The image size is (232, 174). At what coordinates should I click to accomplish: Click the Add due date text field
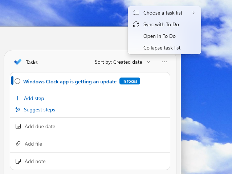click(40, 126)
